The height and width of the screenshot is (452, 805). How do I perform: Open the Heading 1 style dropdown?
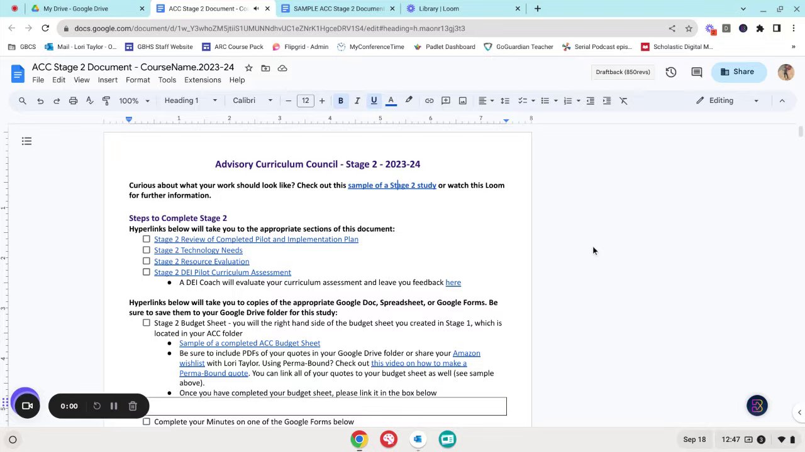point(191,100)
